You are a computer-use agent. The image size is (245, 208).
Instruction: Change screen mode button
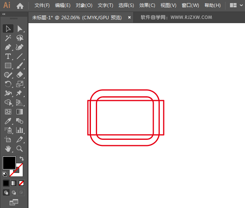point(14,202)
